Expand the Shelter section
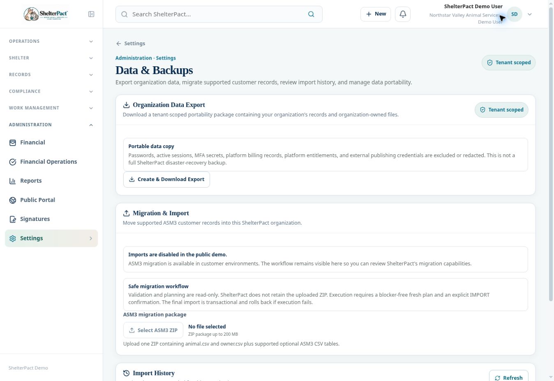The height and width of the screenshot is (381, 554). click(51, 58)
